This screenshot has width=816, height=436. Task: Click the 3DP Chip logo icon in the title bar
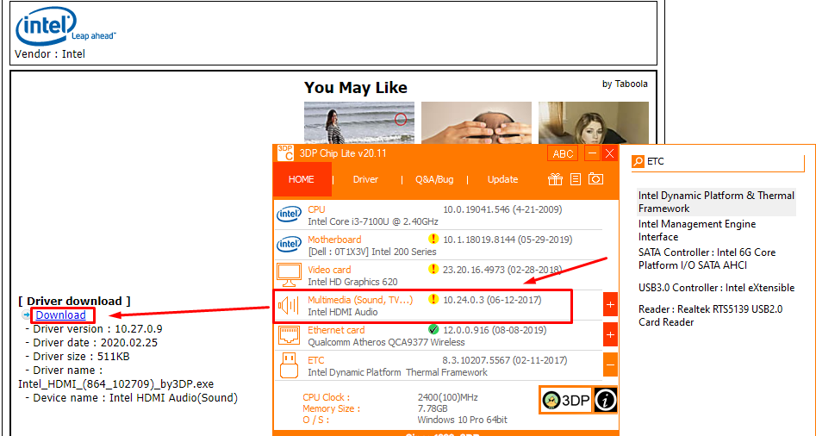point(285,153)
